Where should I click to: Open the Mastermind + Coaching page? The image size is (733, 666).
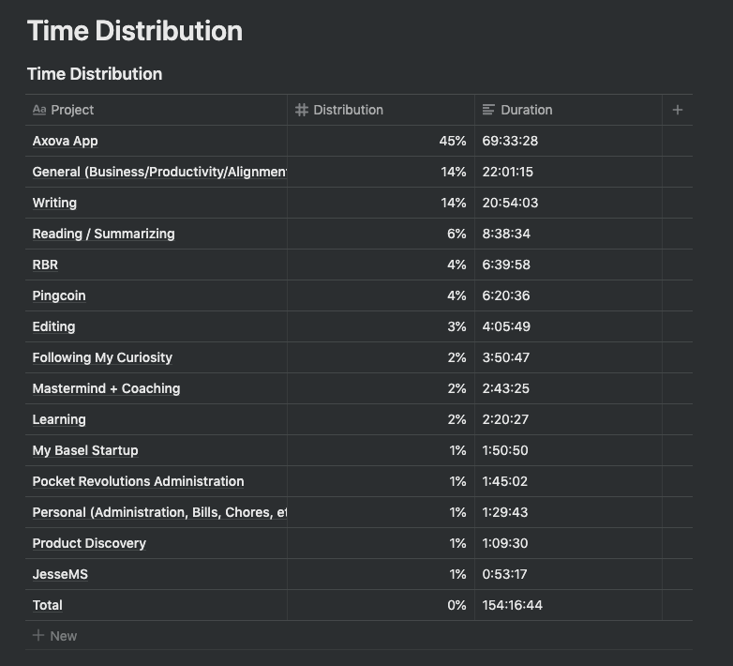(106, 388)
